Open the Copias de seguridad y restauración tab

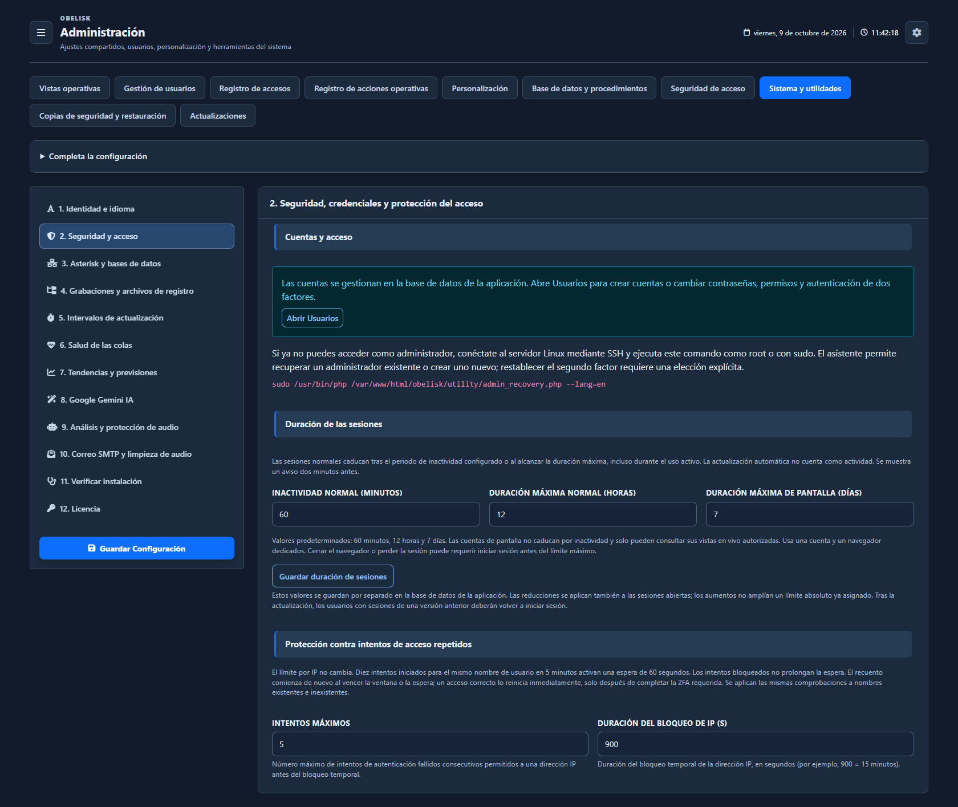103,116
